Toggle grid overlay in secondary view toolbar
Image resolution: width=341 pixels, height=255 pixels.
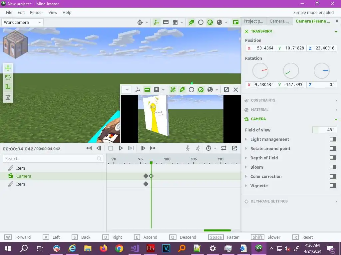coord(157,90)
